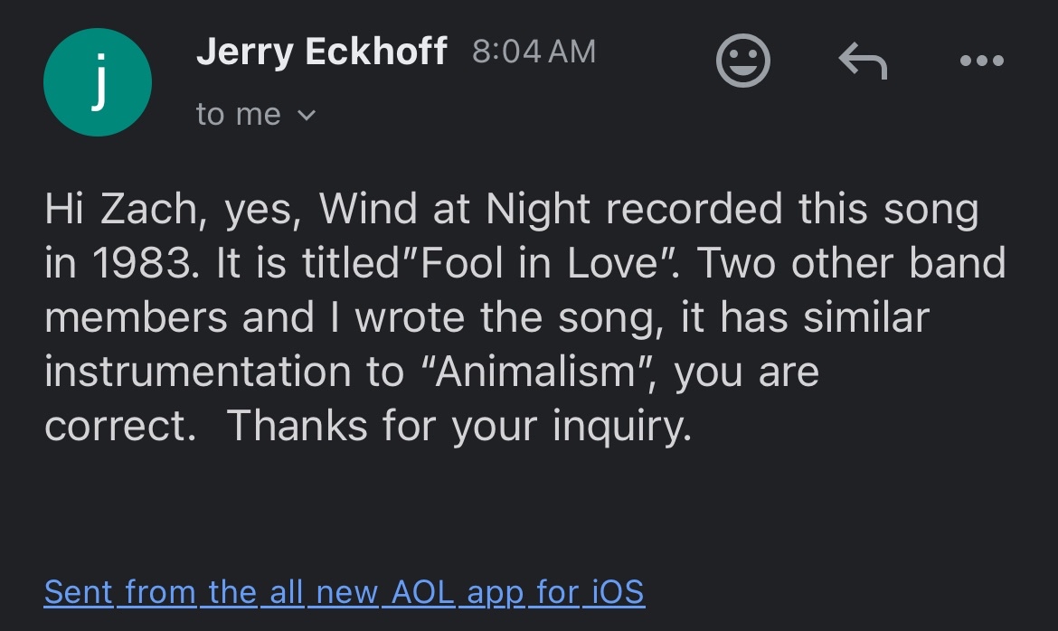Viewport: 1058px width, 631px height.
Task: Tap the word "Animalism" in the message
Action: tap(537, 372)
